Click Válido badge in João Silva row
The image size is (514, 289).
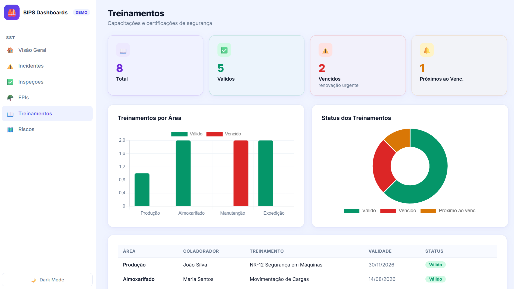[435, 265]
